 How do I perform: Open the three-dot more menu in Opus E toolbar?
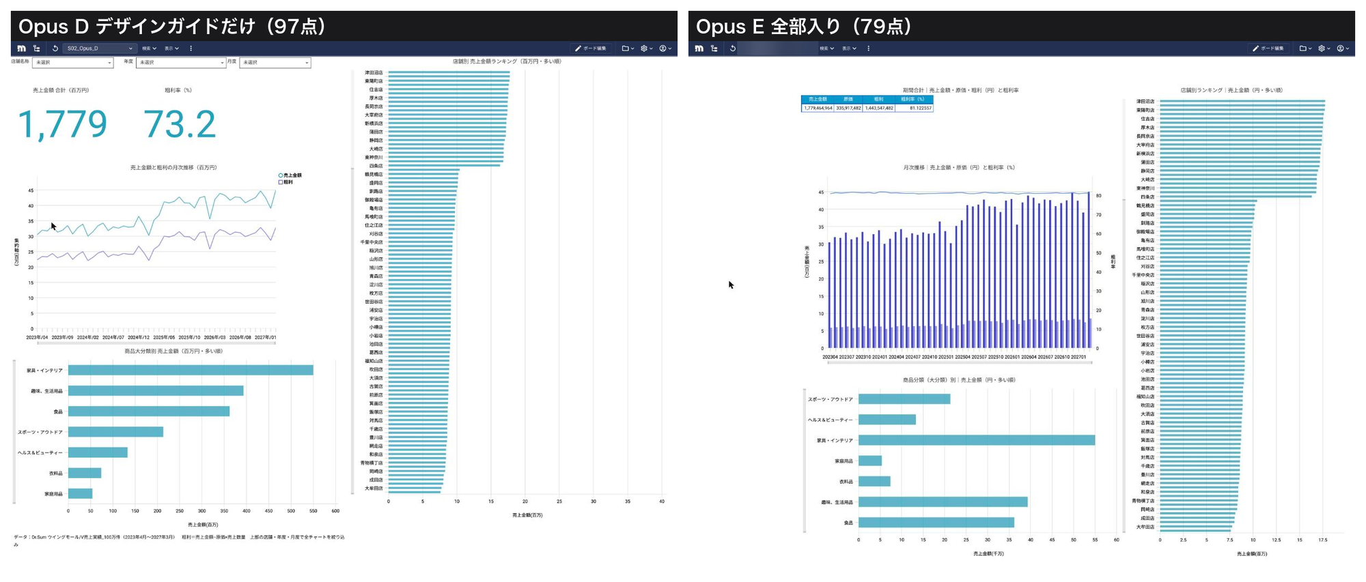click(868, 48)
